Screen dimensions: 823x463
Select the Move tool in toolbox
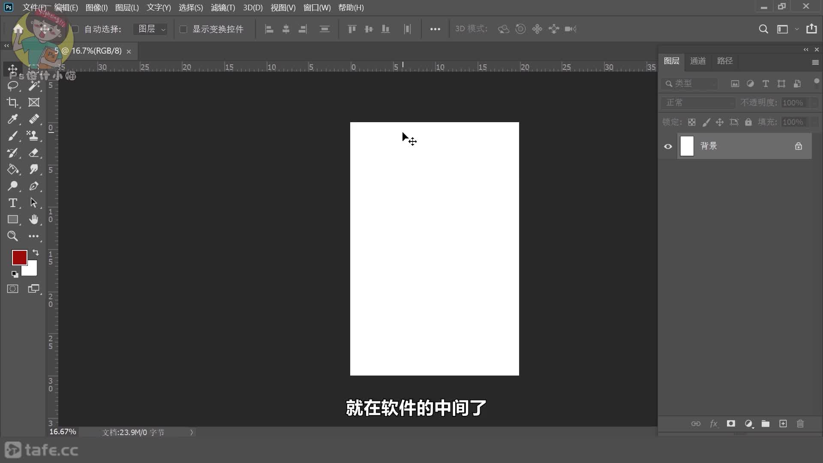click(12, 69)
